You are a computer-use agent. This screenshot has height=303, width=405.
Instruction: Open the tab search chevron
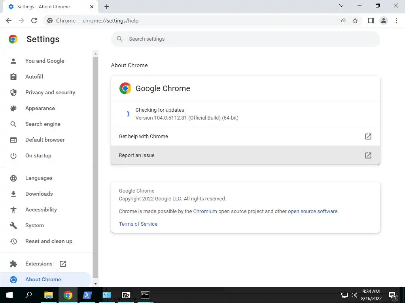click(341, 6)
